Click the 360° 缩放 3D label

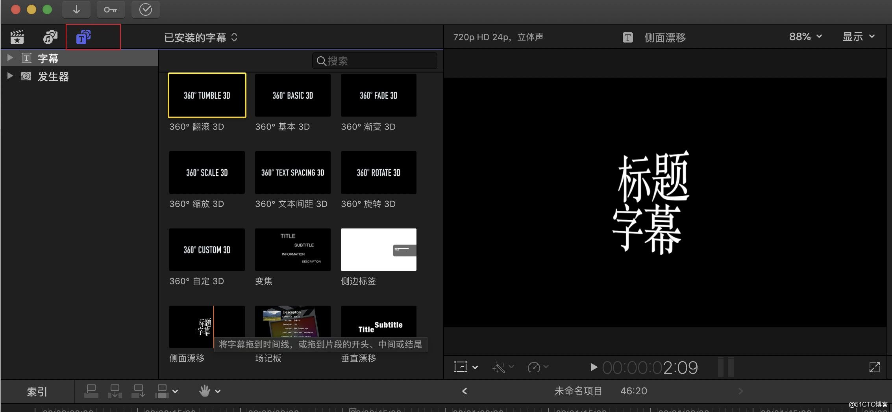(x=197, y=204)
